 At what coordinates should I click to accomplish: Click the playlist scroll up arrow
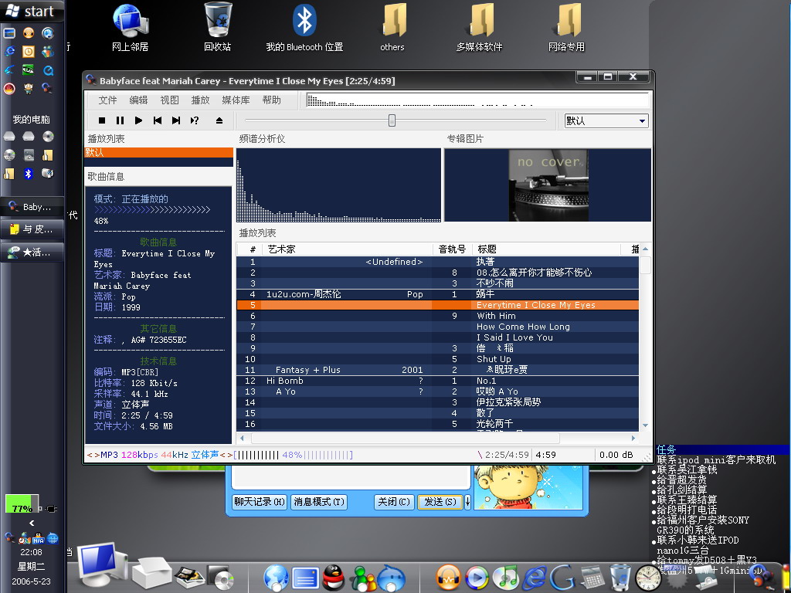coord(645,249)
